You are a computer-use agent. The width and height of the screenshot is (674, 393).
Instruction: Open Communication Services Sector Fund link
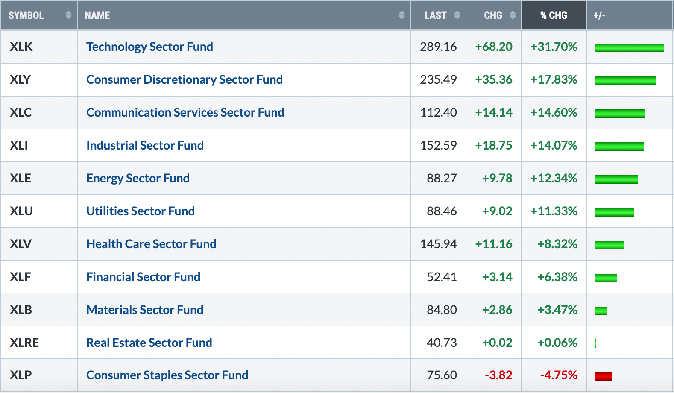point(185,112)
